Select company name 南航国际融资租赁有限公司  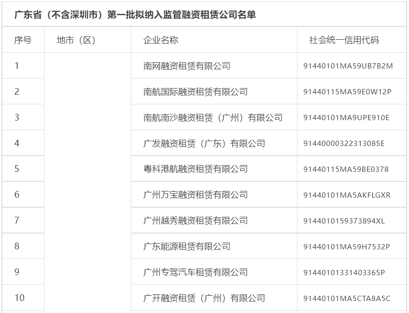195,92
